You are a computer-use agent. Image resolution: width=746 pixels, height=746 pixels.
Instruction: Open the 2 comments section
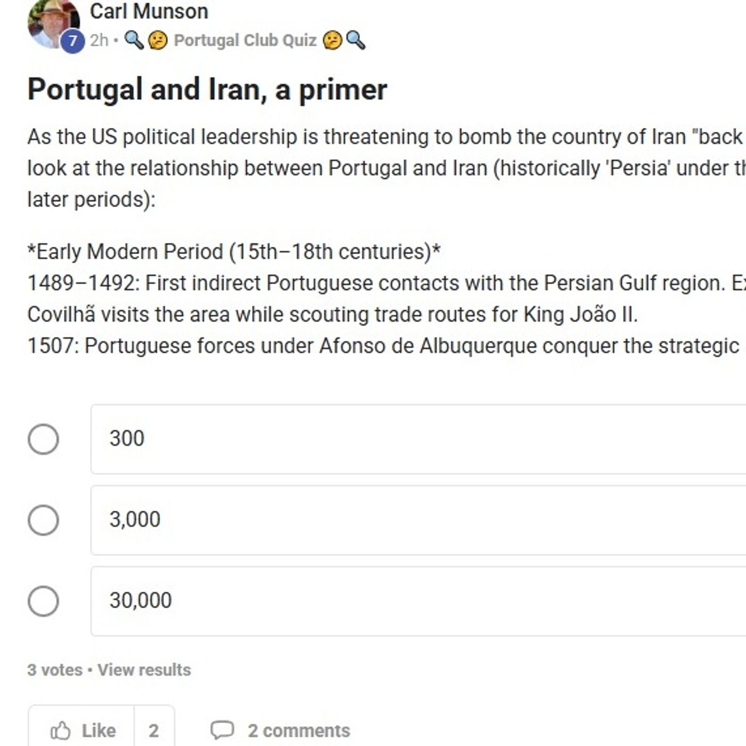299,730
